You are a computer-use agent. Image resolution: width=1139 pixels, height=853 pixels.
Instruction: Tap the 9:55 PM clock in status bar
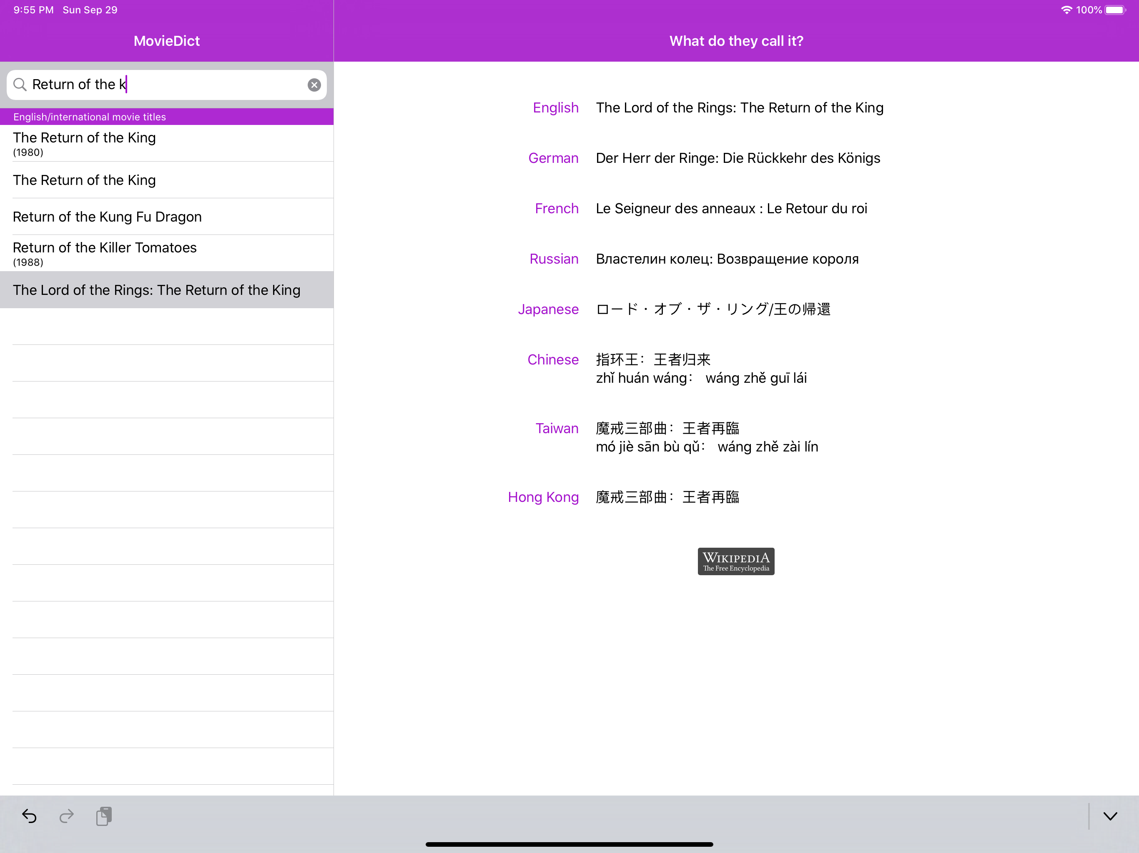33,10
